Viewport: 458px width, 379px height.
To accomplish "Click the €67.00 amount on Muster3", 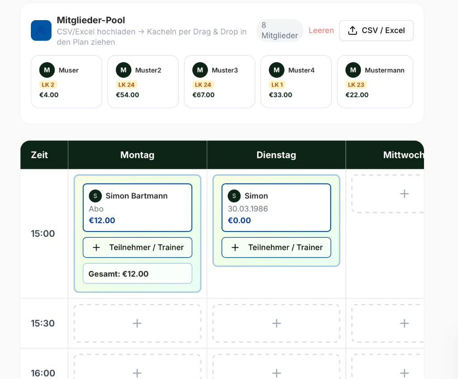I will tap(204, 95).
